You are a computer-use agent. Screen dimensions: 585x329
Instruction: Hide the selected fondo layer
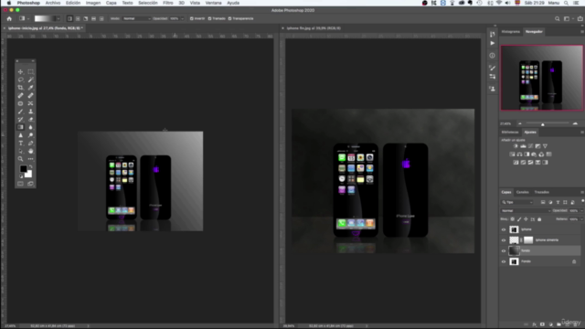coord(504,251)
